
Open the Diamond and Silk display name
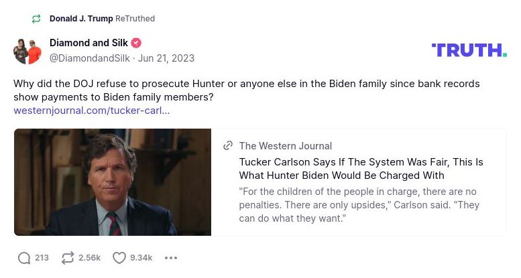[x=89, y=43]
